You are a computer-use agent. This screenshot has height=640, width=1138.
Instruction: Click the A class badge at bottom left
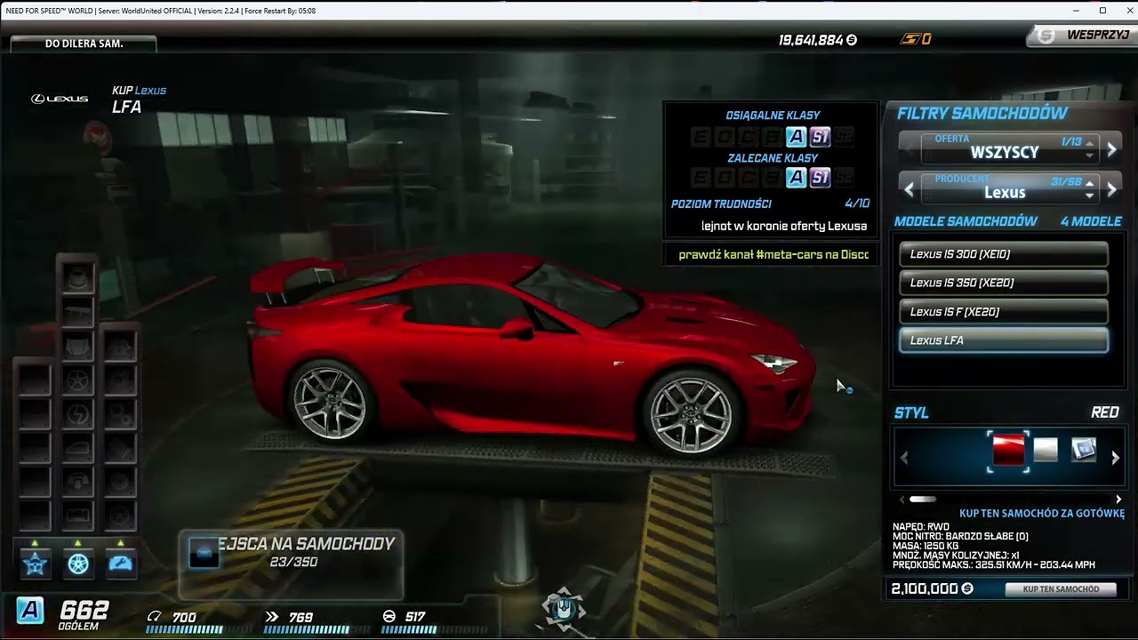30,611
